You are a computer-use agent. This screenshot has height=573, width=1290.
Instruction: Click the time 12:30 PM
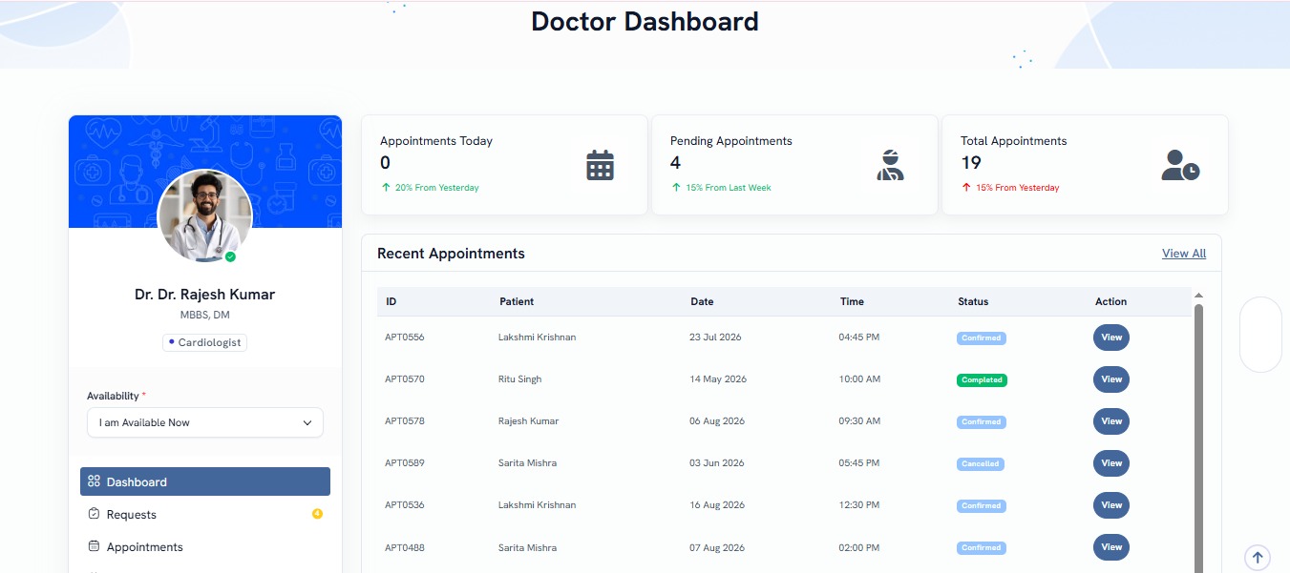tap(859, 505)
